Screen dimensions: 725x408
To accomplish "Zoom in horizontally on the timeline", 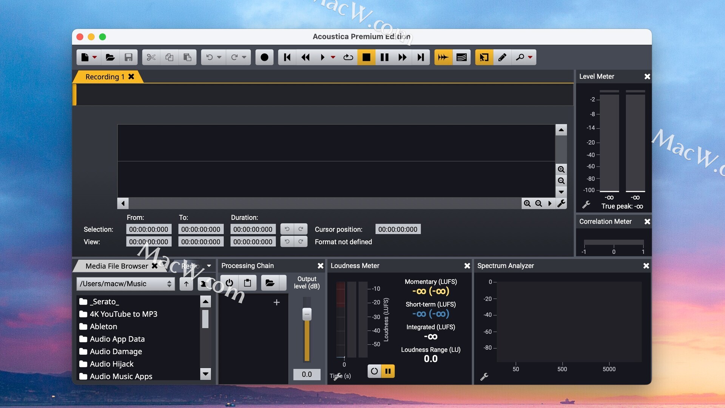I will click(527, 203).
